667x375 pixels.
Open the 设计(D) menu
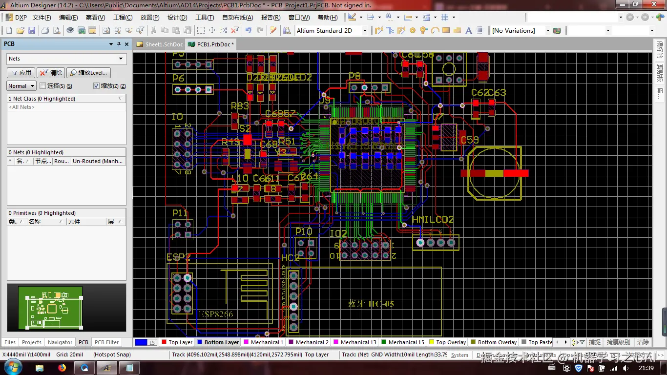pyautogui.click(x=177, y=17)
